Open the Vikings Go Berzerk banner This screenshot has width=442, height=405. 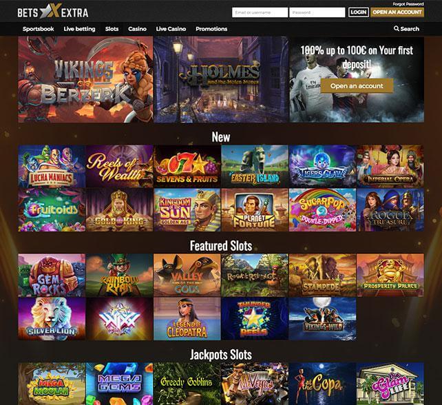click(85, 79)
